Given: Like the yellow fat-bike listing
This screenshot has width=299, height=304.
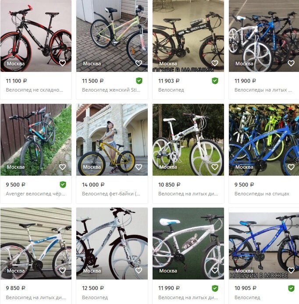Looking at the screenshot, I should (x=139, y=167).
